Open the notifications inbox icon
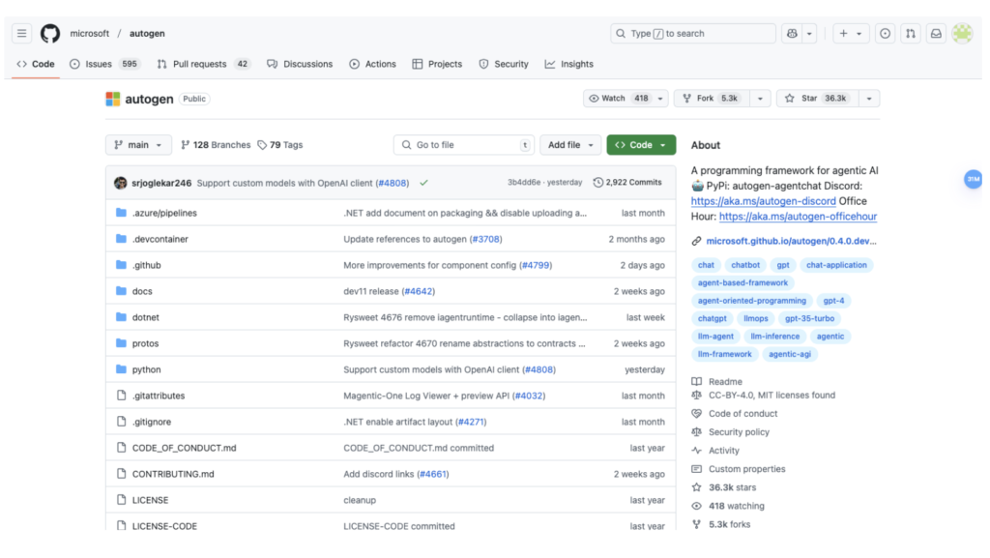 tap(936, 34)
